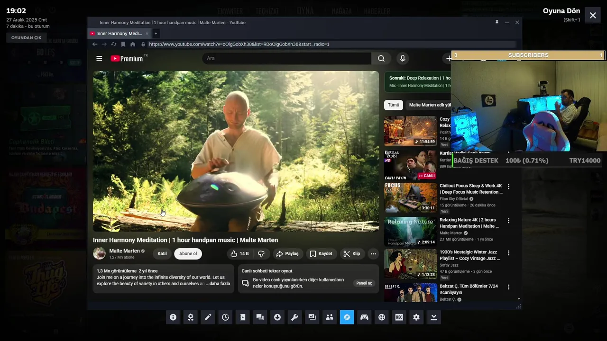This screenshot has width=607, height=341.
Task: Open Chillout Focus Sleep & Work 4K title
Action: pyautogui.click(x=471, y=189)
